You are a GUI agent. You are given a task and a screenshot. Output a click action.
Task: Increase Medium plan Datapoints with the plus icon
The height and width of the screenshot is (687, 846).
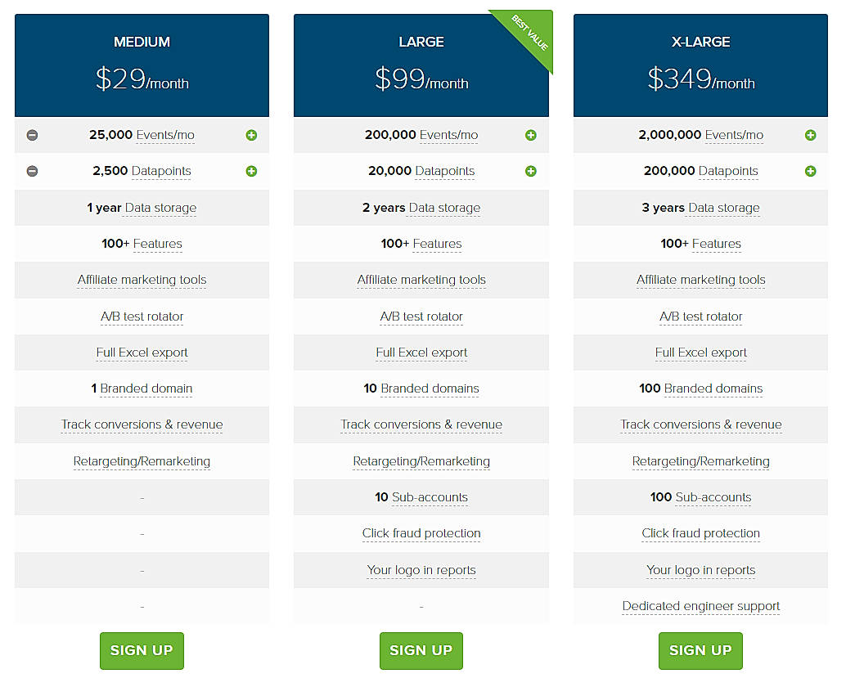(x=251, y=171)
